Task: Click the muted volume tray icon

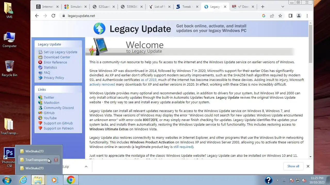Action: tap(304, 180)
